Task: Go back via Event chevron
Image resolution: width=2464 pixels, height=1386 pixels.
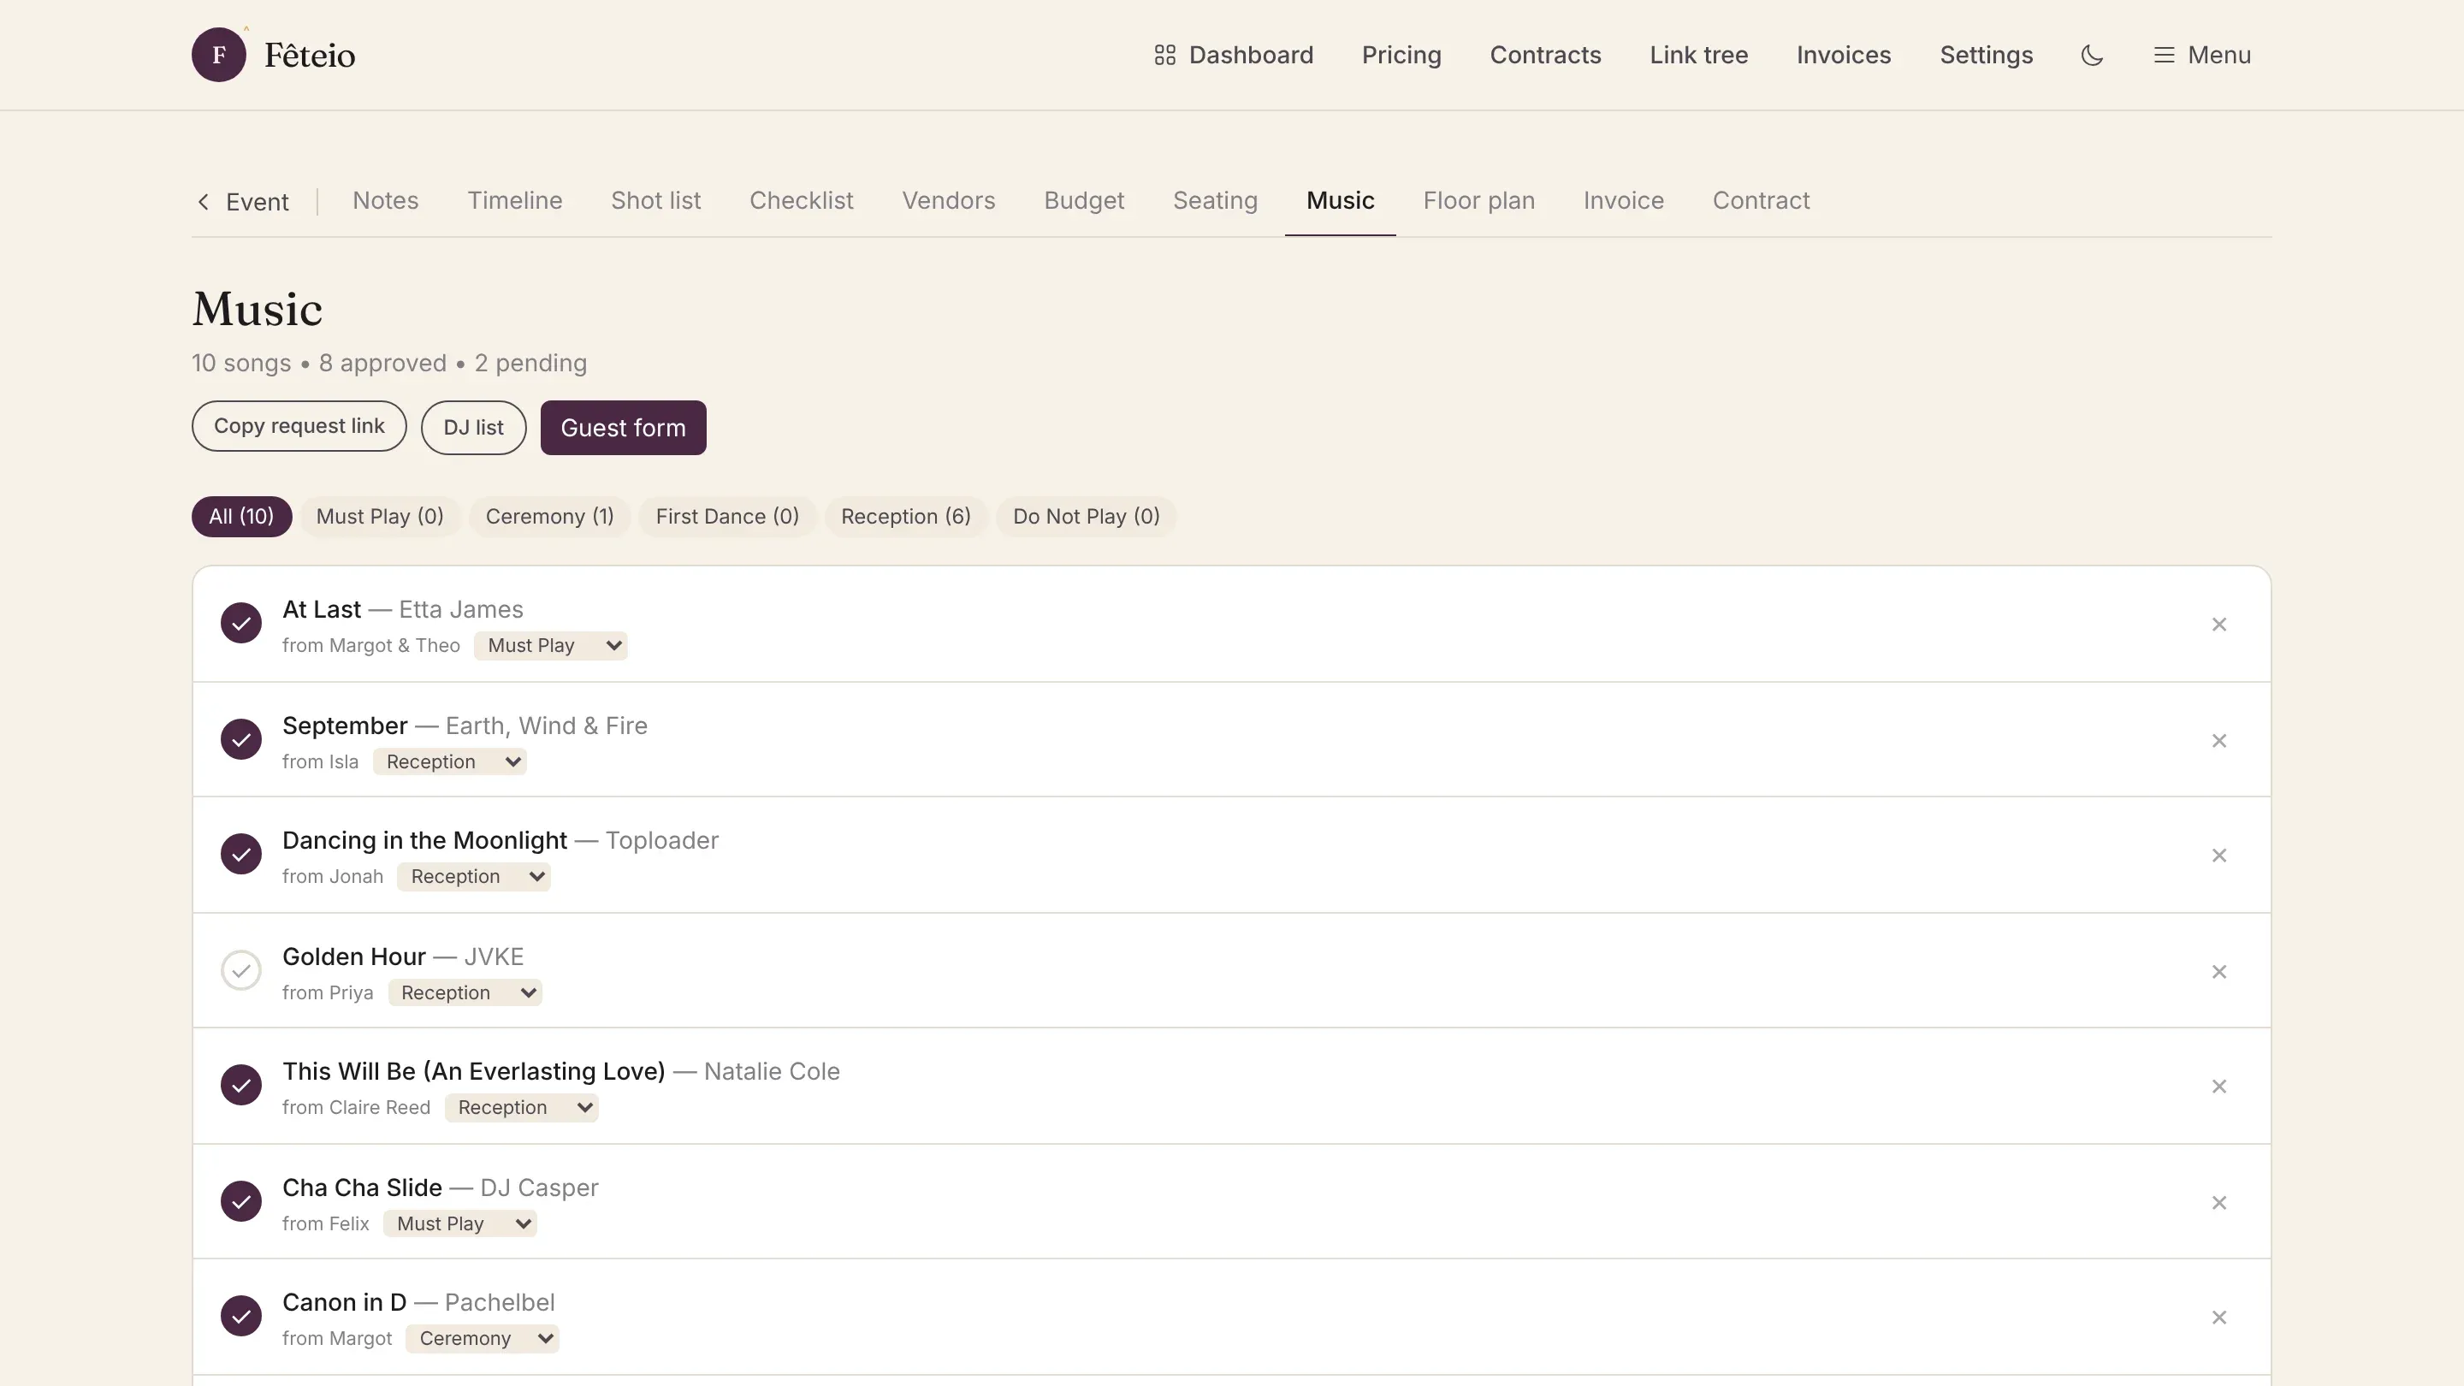Action: [243, 202]
